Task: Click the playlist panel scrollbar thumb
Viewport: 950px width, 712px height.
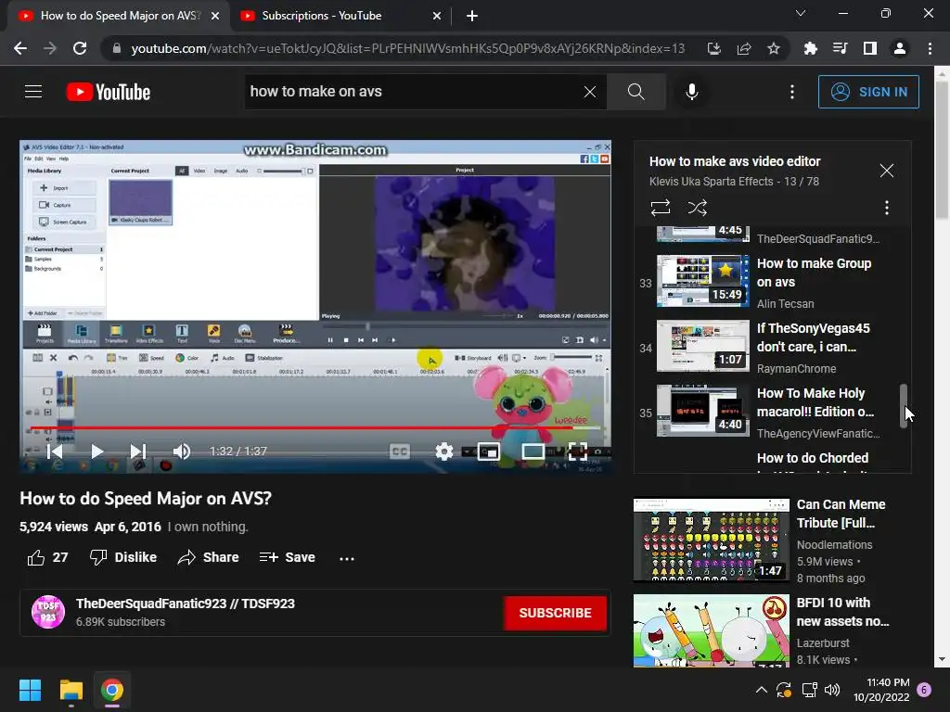Action: [x=904, y=406]
